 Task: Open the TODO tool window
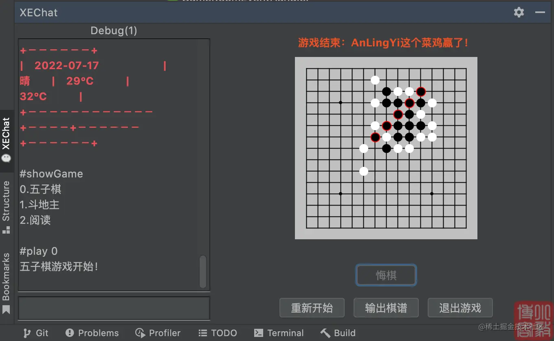pyautogui.click(x=218, y=333)
